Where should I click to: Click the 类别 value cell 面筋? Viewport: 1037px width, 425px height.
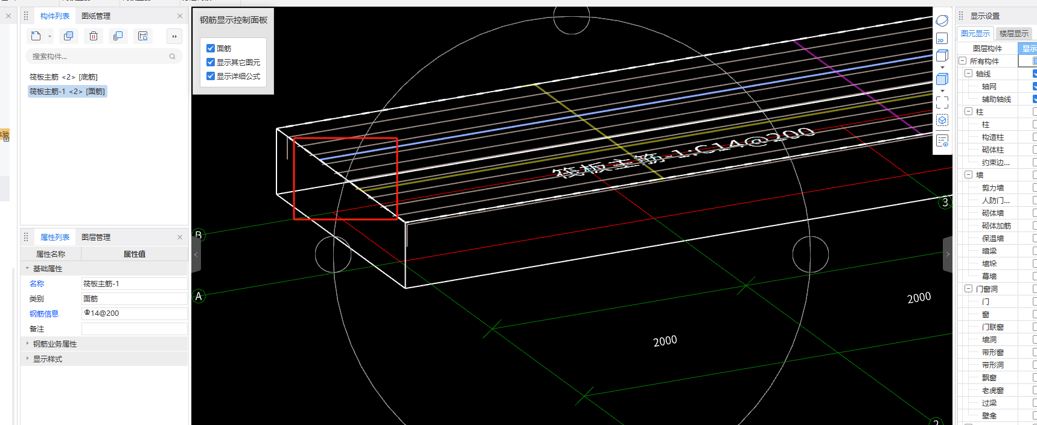(134, 298)
